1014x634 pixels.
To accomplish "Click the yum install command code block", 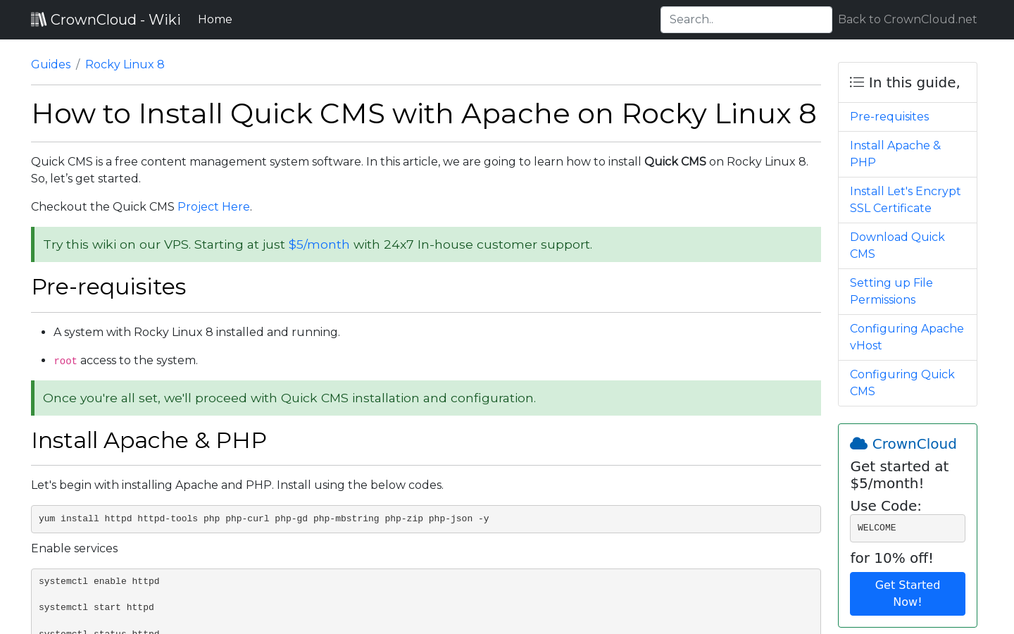I will pyautogui.click(x=425, y=518).
